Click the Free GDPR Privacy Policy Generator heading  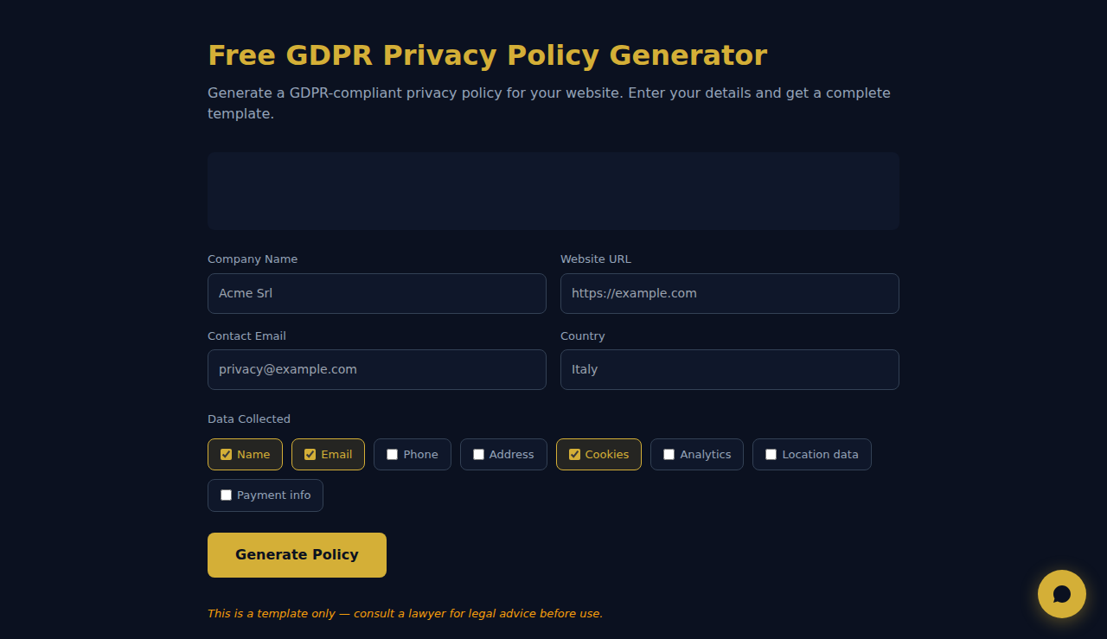(x=488, y=55)
